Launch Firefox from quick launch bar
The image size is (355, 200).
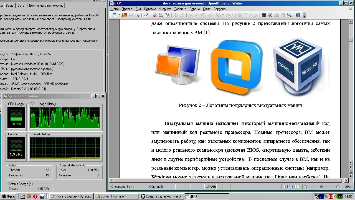point(29,196)
